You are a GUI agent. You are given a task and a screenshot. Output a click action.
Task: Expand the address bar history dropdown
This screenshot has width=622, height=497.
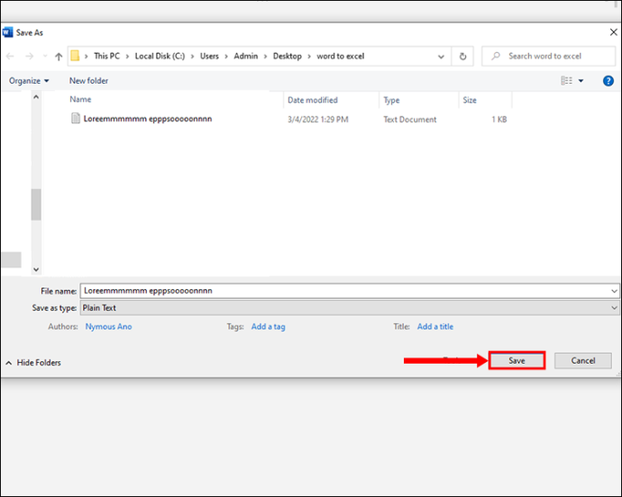point(441,57)
